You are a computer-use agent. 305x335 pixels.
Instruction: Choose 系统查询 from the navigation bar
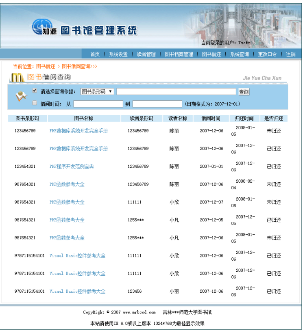click(240, 54)
